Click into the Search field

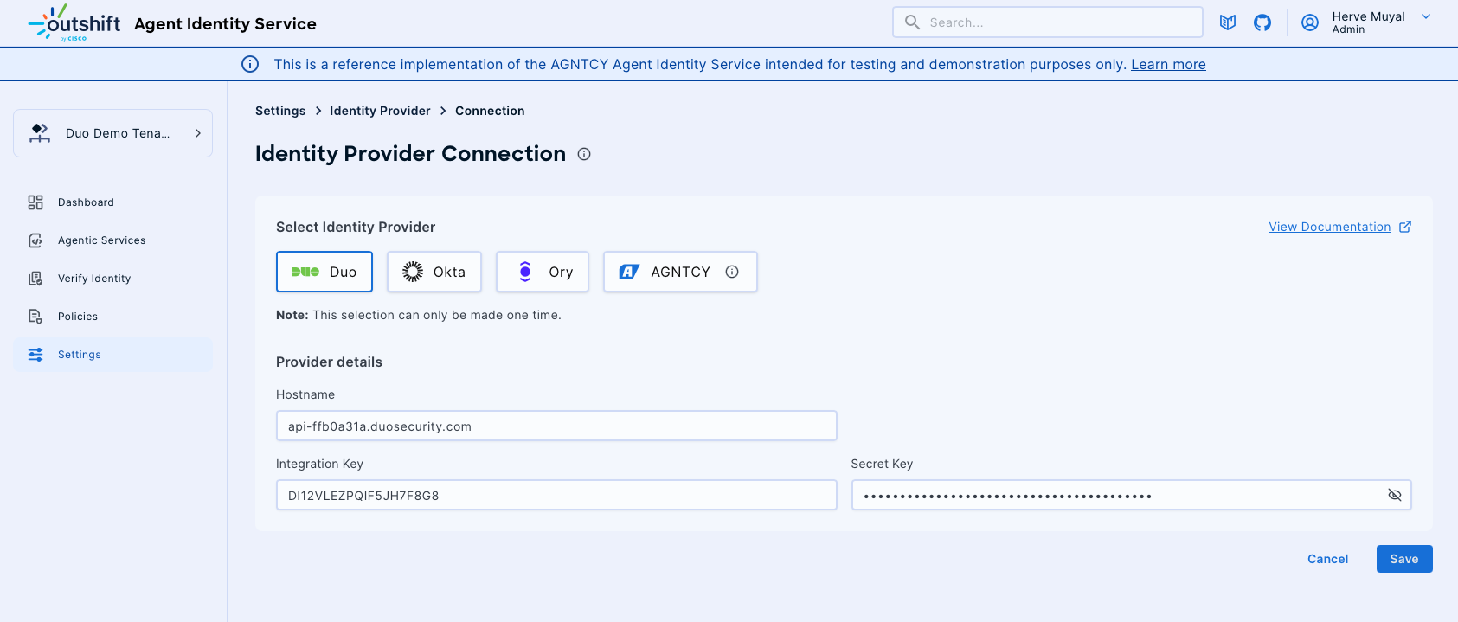click(x=1048, y=22)
